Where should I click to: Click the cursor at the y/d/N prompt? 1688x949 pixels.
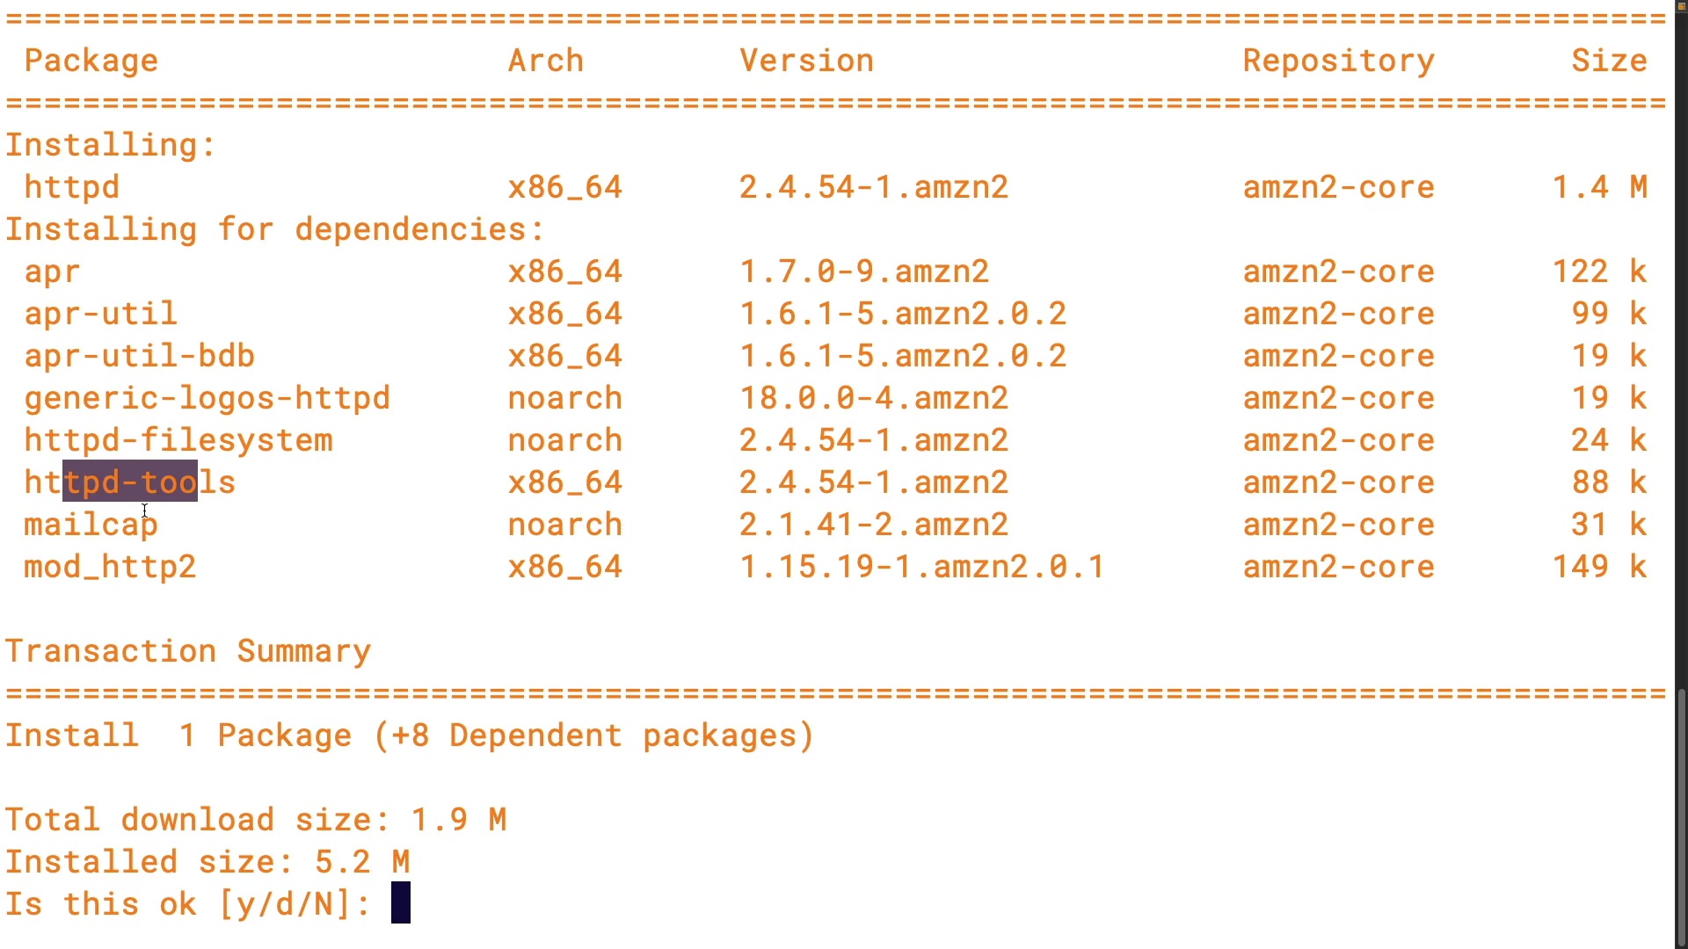(401, 903)
